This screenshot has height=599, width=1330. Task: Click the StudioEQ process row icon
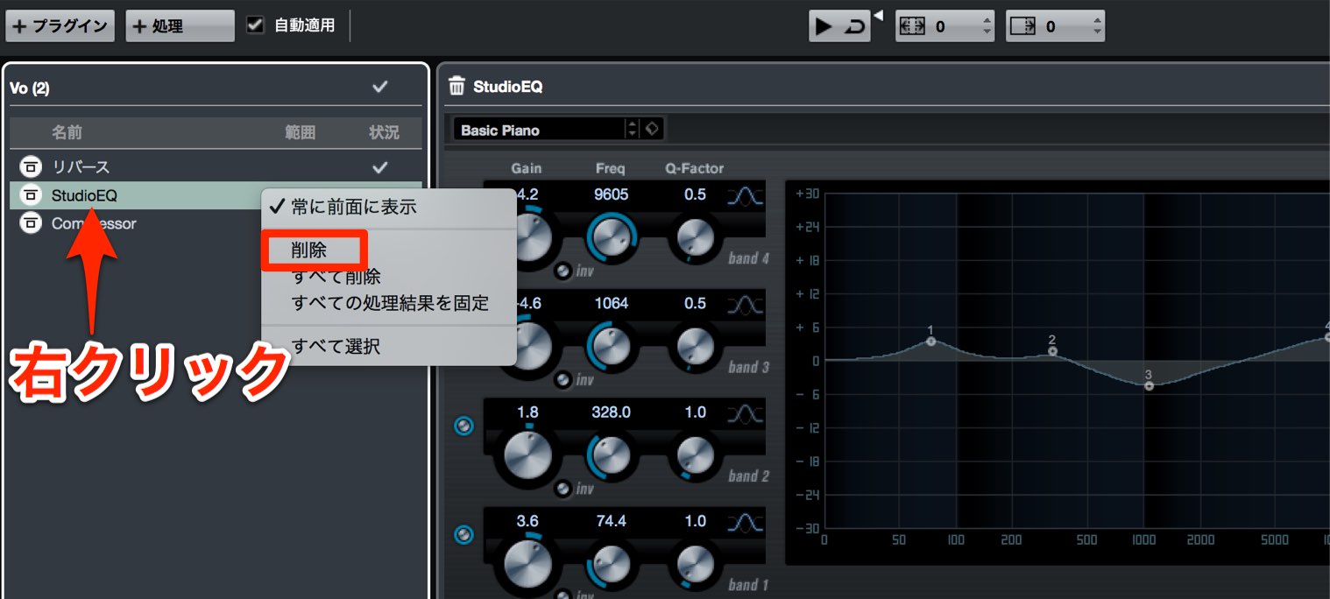pos(31,194)
